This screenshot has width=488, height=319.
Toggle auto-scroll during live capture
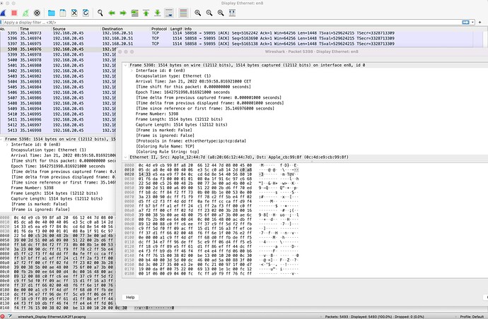(169, 13)
